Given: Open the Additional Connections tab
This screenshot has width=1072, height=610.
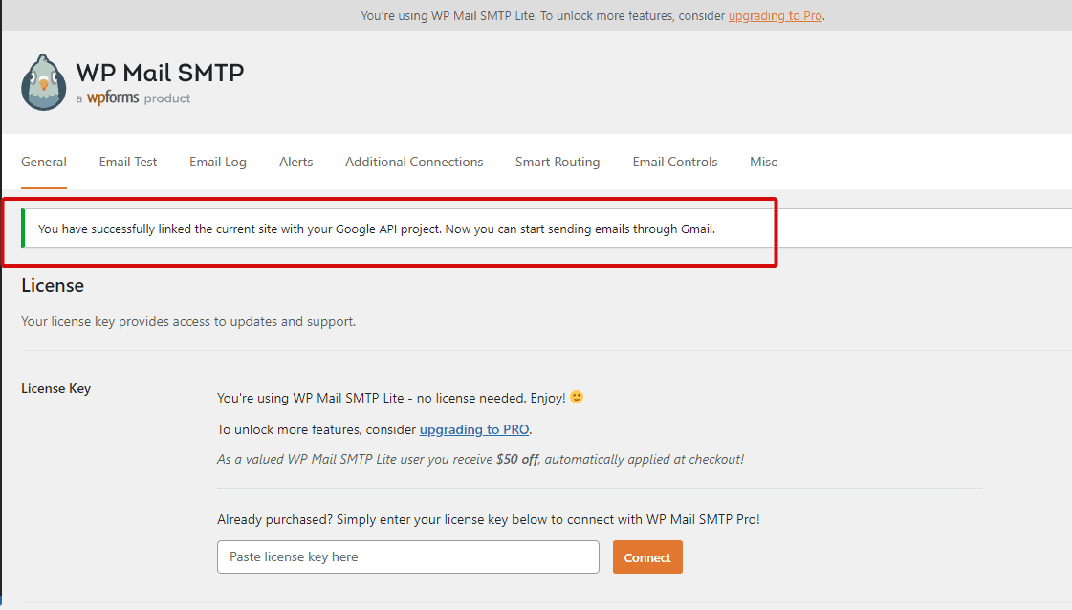Looking at the screenshot, I should point(414,163).
